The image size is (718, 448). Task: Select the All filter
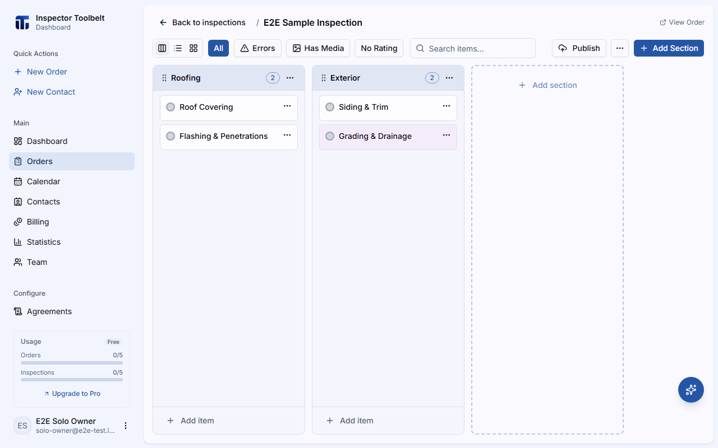click(x=218, y=48)
